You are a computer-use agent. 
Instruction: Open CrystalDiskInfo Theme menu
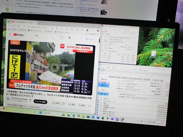tap(120, 68)
